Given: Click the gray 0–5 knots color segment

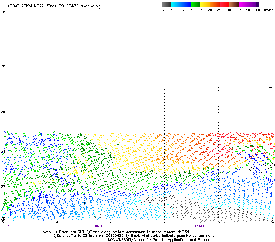Looking at the screenshot, I should (166, 4).
